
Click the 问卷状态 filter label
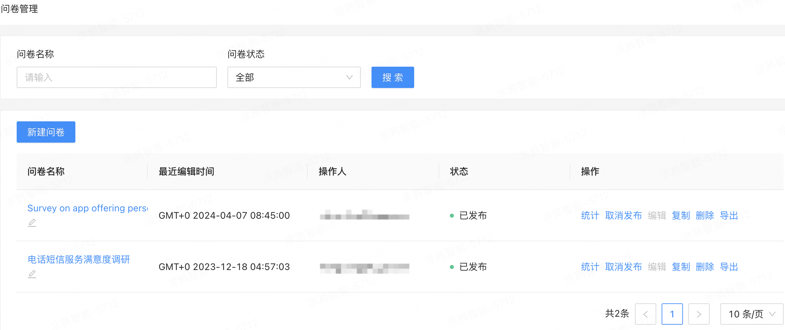(246, 54)
